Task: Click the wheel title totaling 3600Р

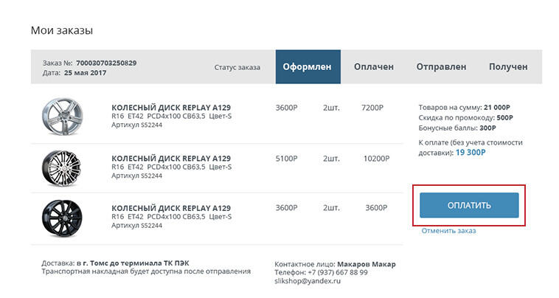Action: point(170,208)
